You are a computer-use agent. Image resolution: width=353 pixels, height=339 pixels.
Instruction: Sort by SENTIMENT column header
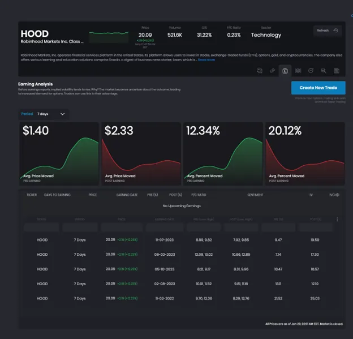[255, 195]
